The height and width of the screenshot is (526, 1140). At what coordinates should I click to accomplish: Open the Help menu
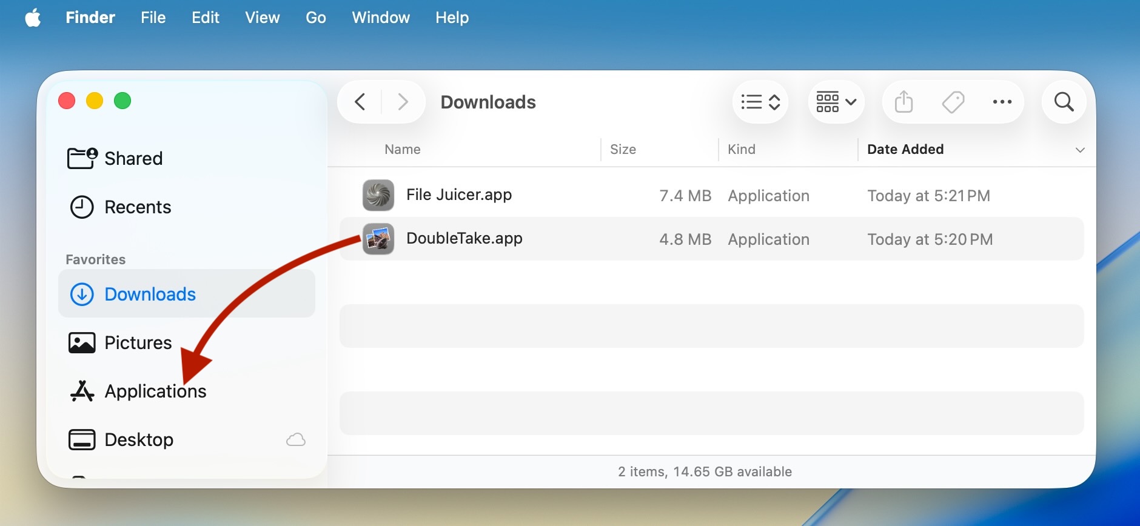pyautogui.click(x=452, y=18)
